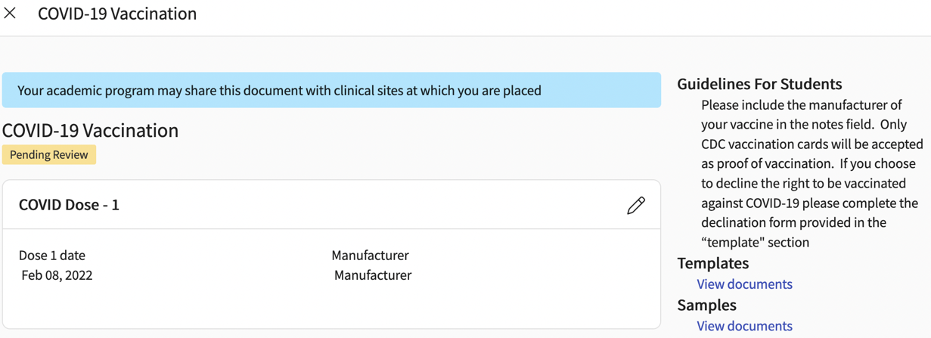Edit COVID Dose - 1 with pencil icon
The height and width of the screenshot is (338, 931).
point(636,205)
